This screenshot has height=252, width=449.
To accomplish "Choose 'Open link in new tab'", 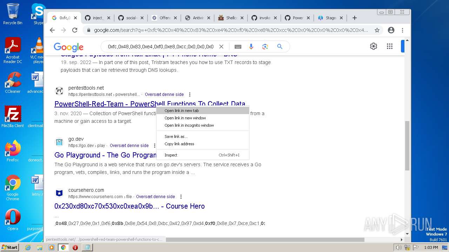I will pyautogui.click(x=203, y=111).
